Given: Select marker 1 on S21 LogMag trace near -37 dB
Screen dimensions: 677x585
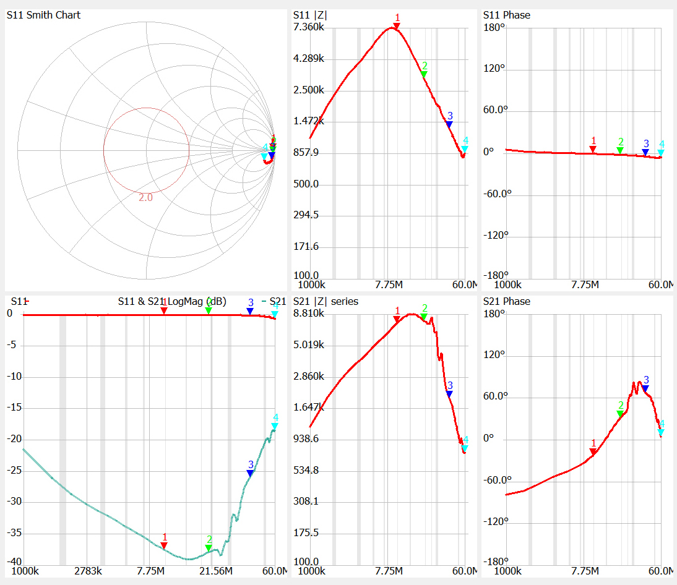Looking at the screenshot, I should pyautogui.click(x=164, y=545).
